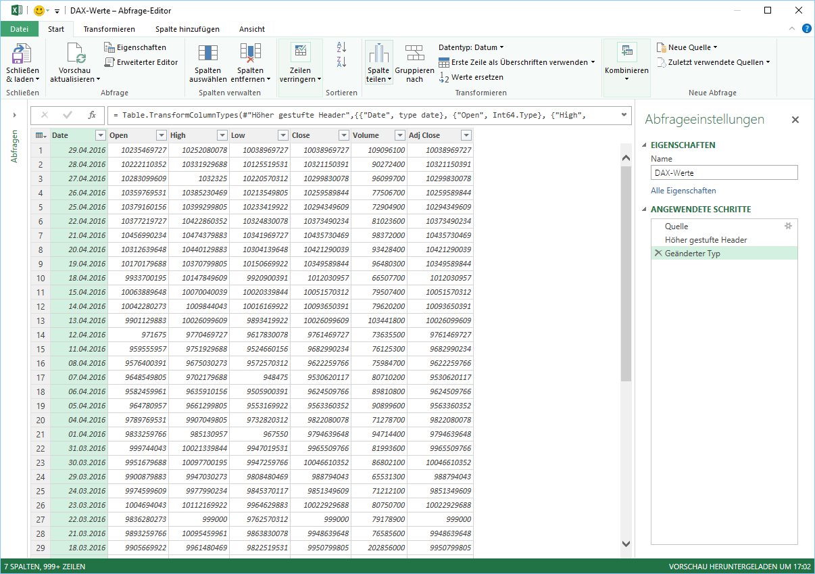The image size is (815, 574).
Task: Switch to the Transformieren tab
Action: (x=109, y=29)
